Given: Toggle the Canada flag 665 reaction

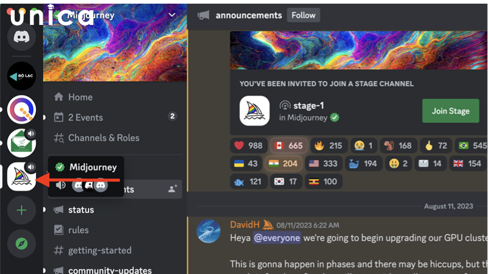Looking at the screenshot, I should click(x=289, y=146).
